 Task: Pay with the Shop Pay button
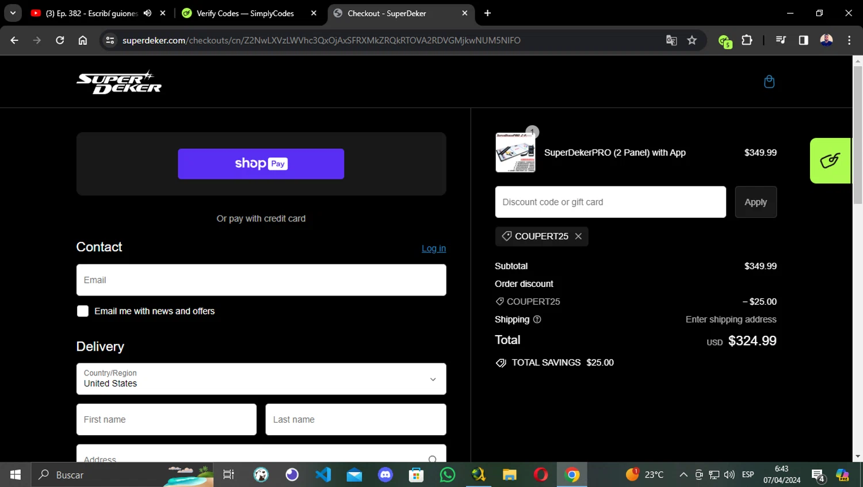click(x=261, y=164)
